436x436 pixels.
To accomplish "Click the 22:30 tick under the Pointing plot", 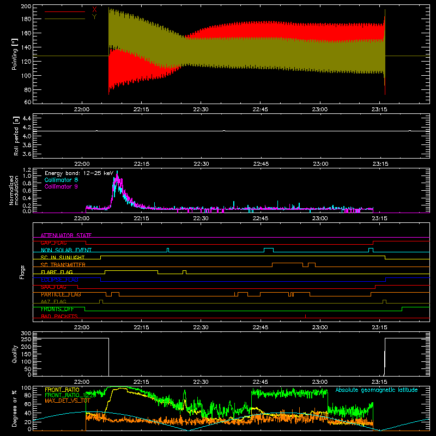I will [201, 110].
